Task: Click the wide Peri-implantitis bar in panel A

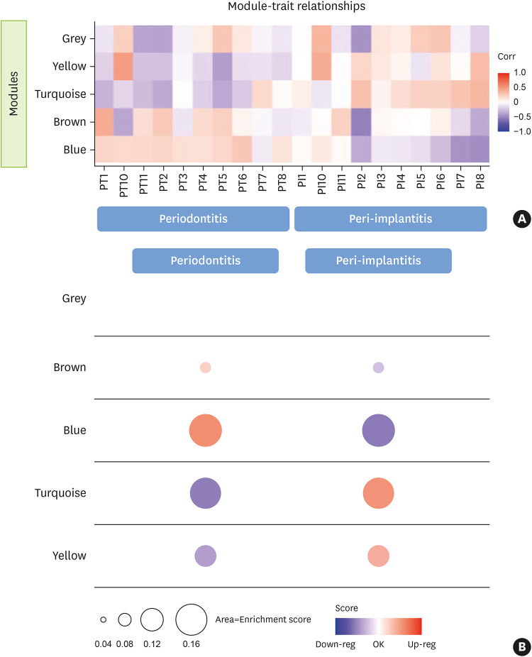Action: tap(390, 219)
